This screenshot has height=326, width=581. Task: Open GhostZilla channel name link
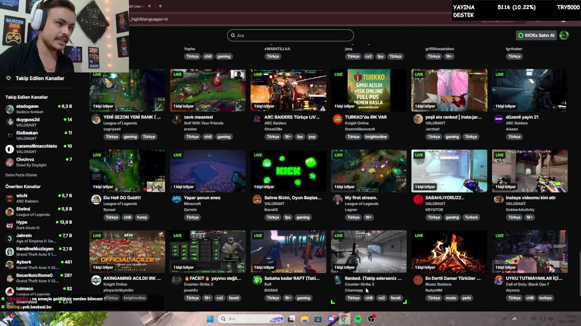point(273,129)
